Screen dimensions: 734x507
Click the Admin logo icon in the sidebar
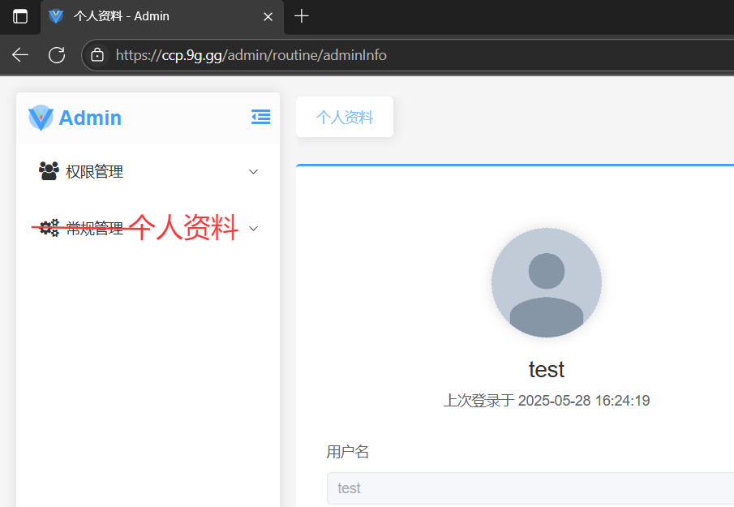tap(41, 118)
